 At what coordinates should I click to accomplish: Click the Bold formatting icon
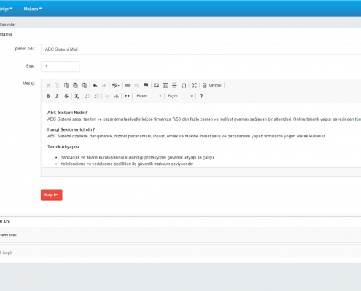pyautogui.click(x=48, y=96)
